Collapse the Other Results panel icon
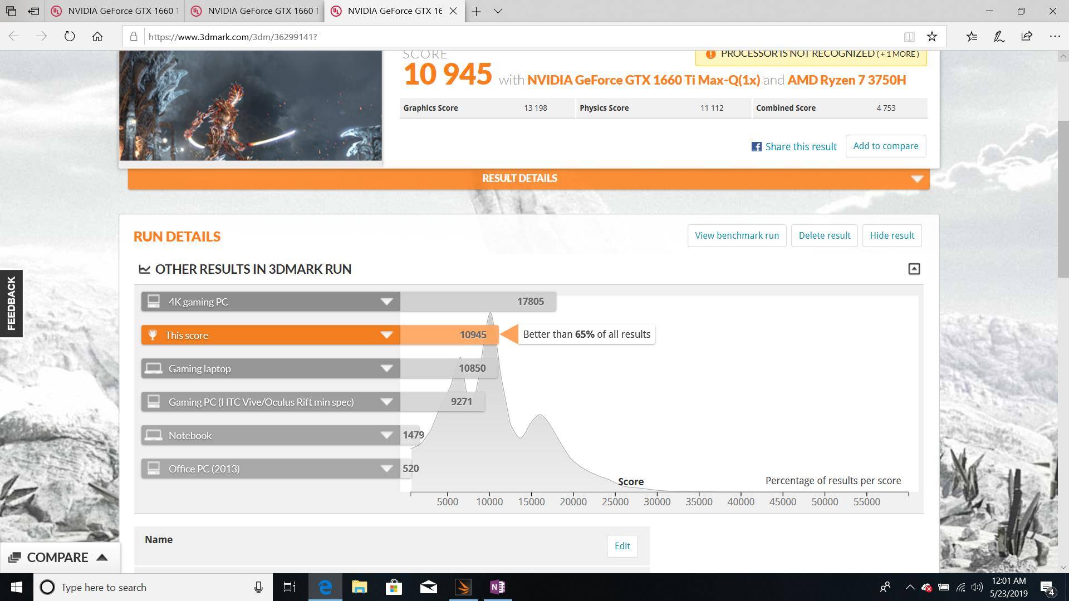1069x601 pixels. pos(914,269)
